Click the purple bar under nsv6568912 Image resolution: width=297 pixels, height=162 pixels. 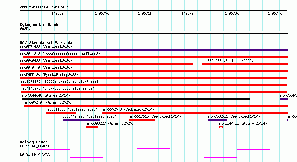[217, 120]
